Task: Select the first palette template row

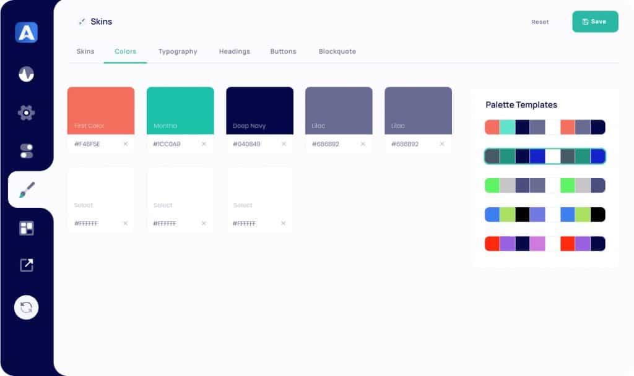Action: pyautogui.click(x=545, y=127)
